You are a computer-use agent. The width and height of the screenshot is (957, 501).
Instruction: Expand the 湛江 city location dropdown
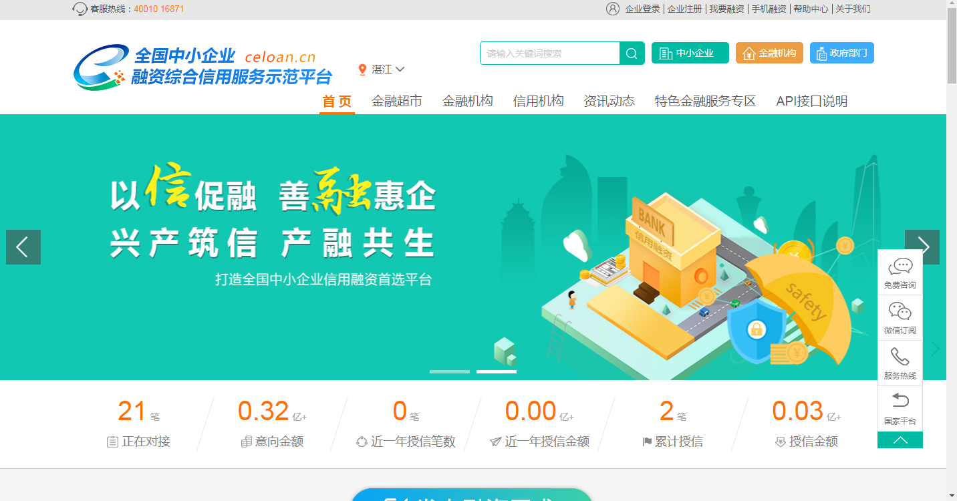tap(382, 69)
